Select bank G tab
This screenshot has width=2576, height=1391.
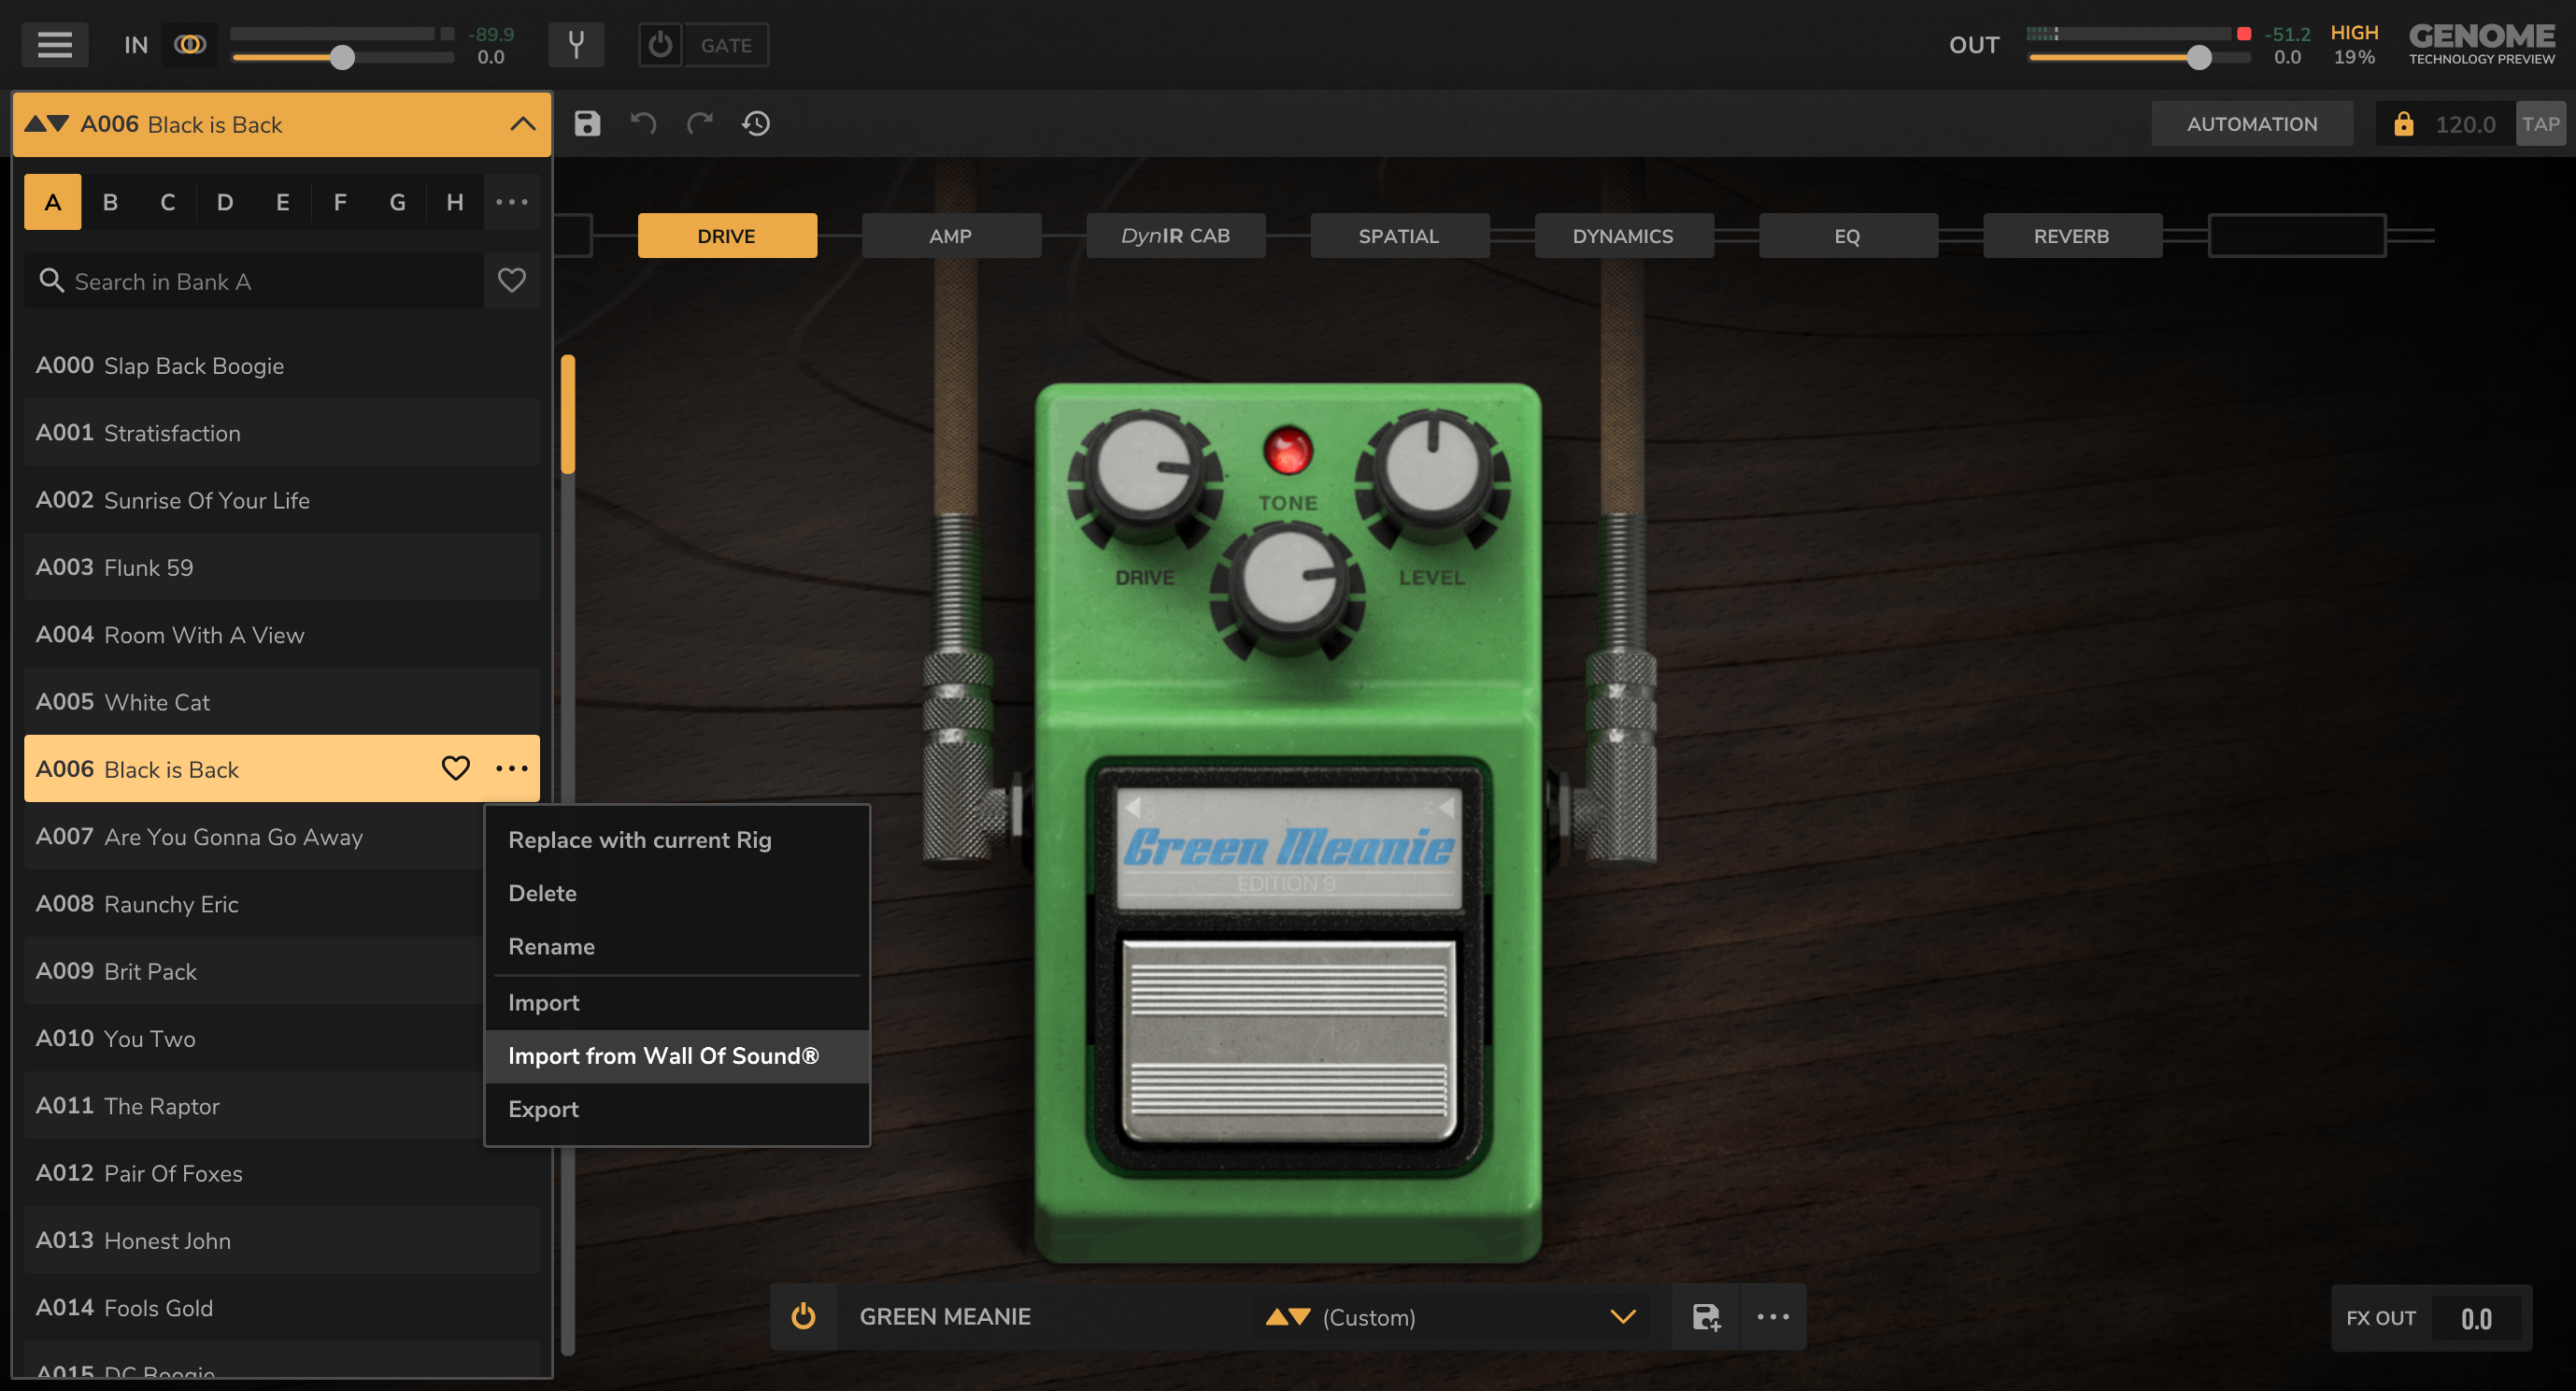(398, 202)
